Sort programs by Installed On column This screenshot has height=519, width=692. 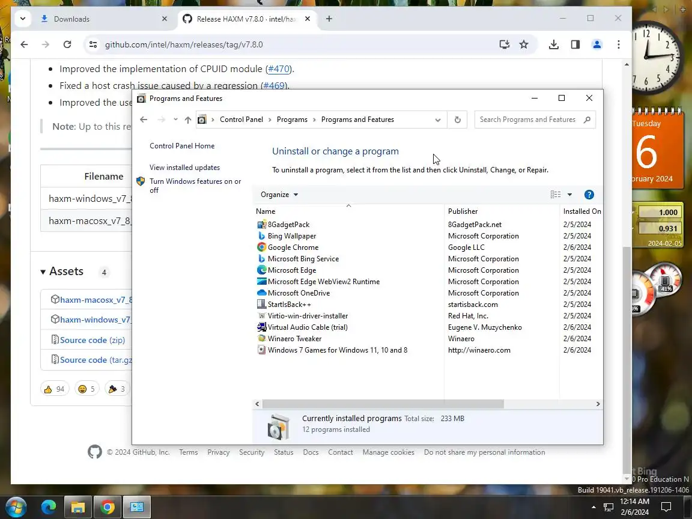(581, 211)
